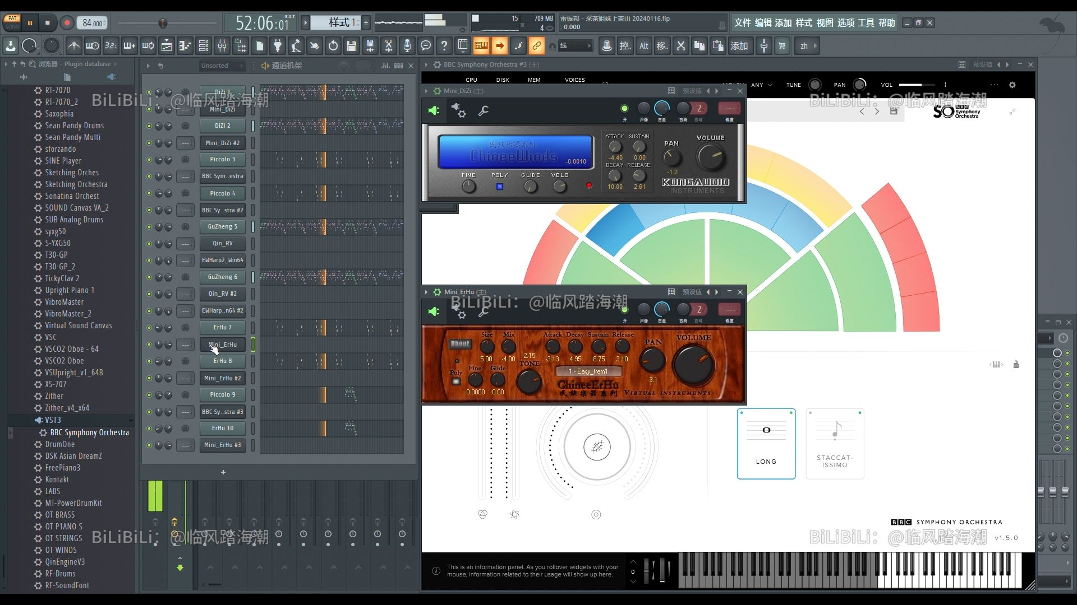Screen dimensions: 1077x605
Task: Click the main pitch slider knob
Action: coord(163,23)
